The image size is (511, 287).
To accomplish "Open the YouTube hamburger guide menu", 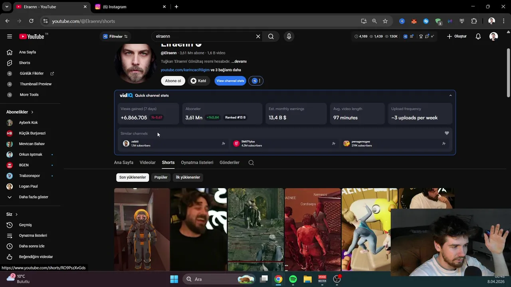I will point(10,36).
